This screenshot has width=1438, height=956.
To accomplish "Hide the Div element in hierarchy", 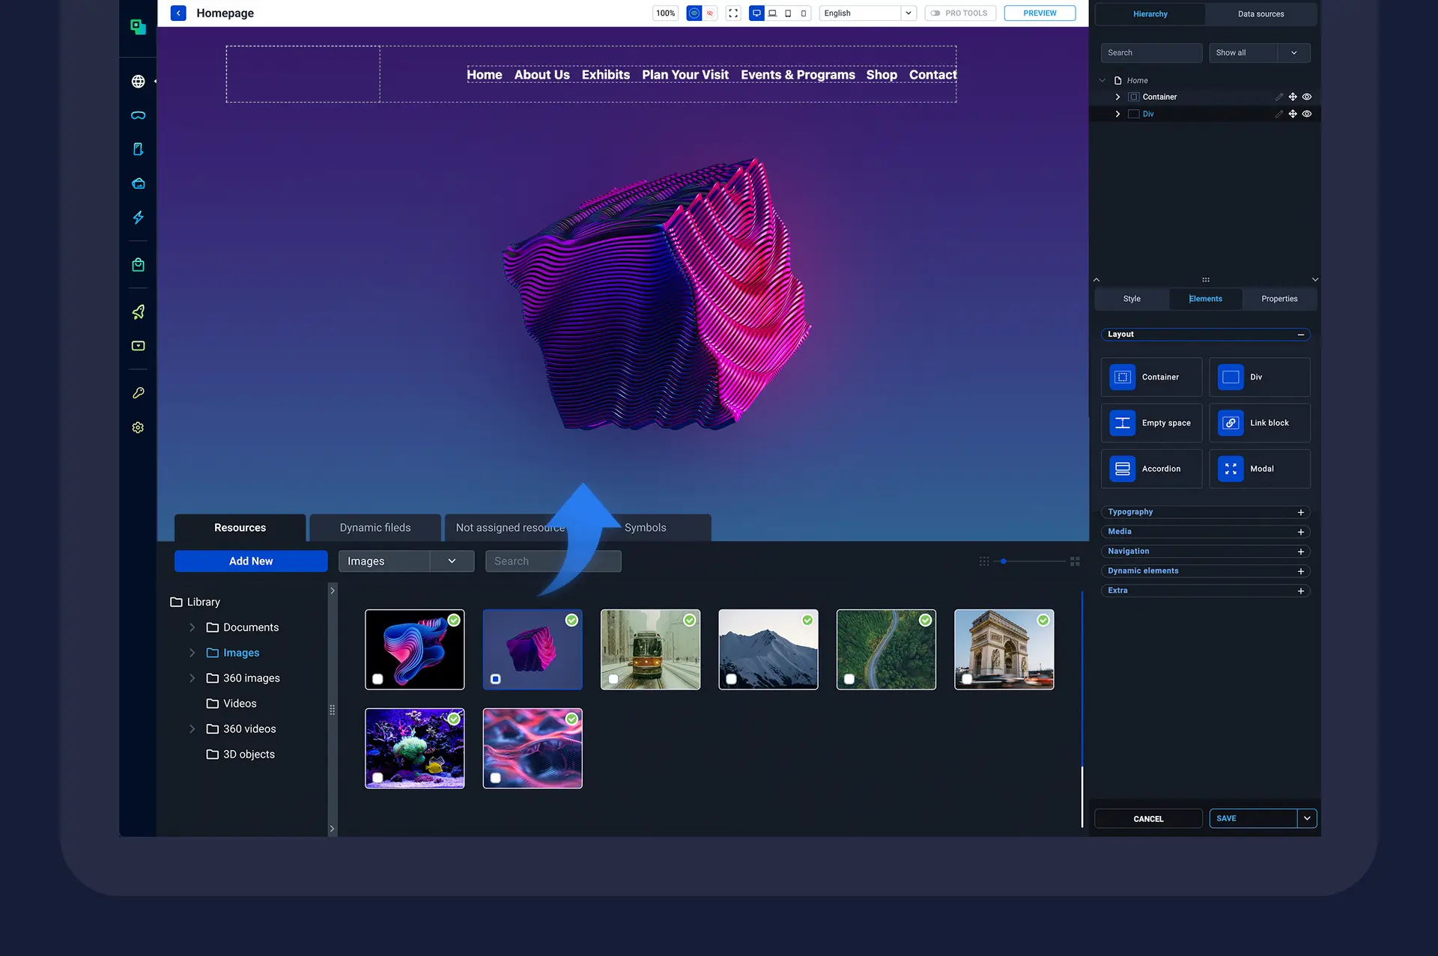I will point(1307,114).
